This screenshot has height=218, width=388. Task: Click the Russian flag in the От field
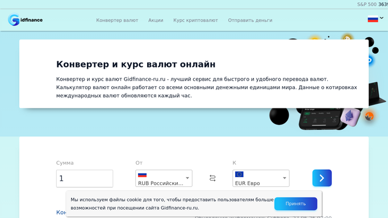click(x=142, y=175)
